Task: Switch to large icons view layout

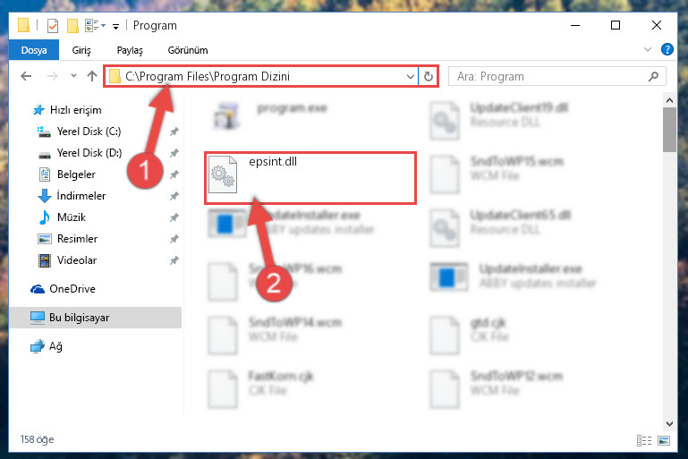Action: click(x=664, y=440)
